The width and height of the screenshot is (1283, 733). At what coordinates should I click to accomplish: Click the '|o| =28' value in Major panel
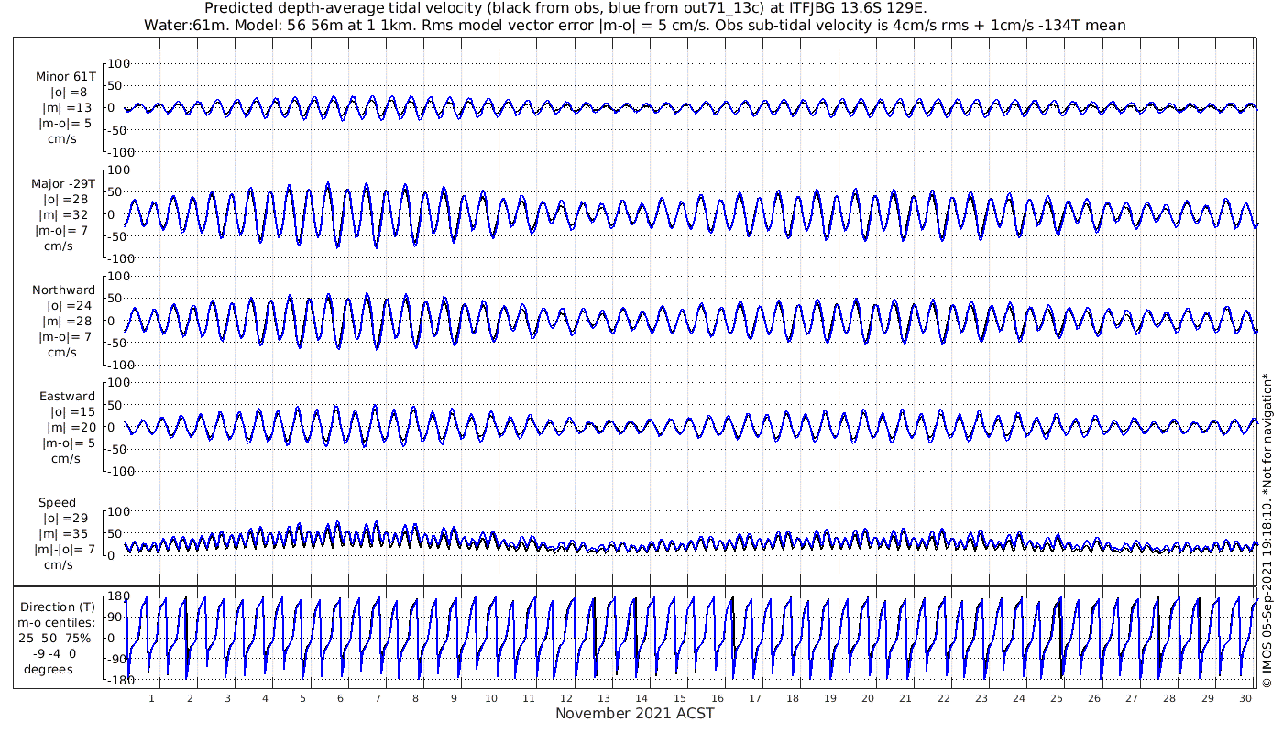69,200
